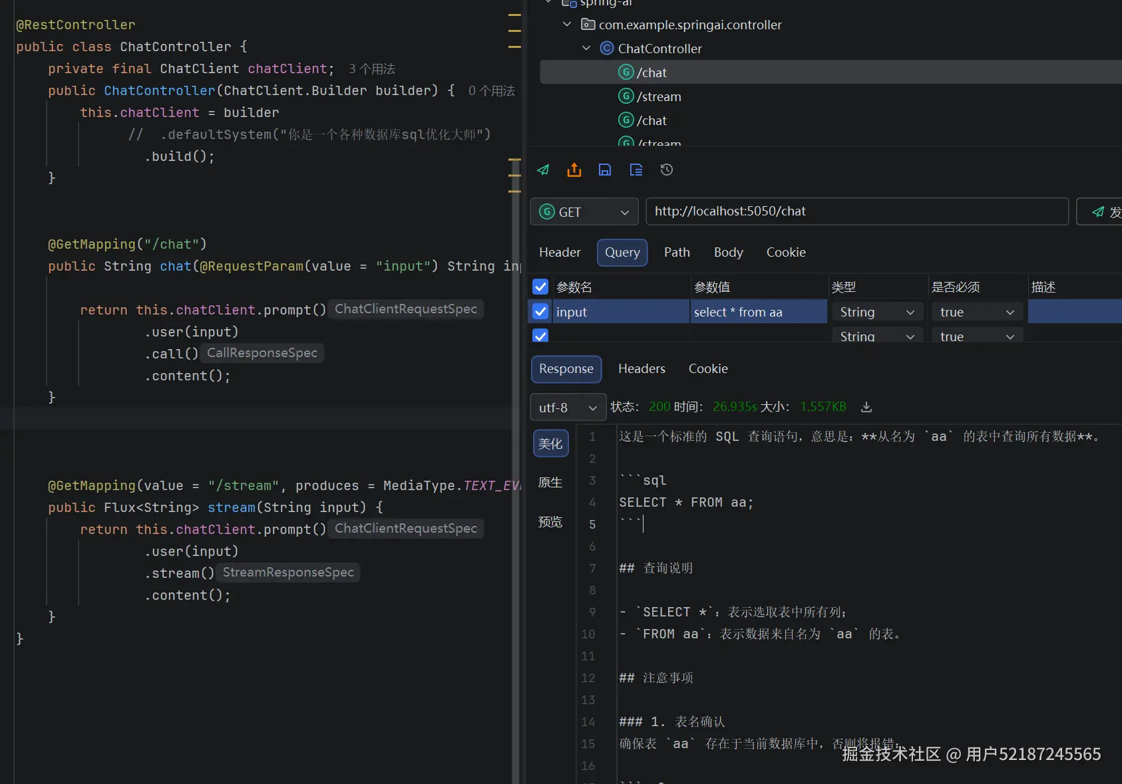Switch to 预览 preview response view
1122x784 pixels.
pyautogui.click(x=550, y=522)
